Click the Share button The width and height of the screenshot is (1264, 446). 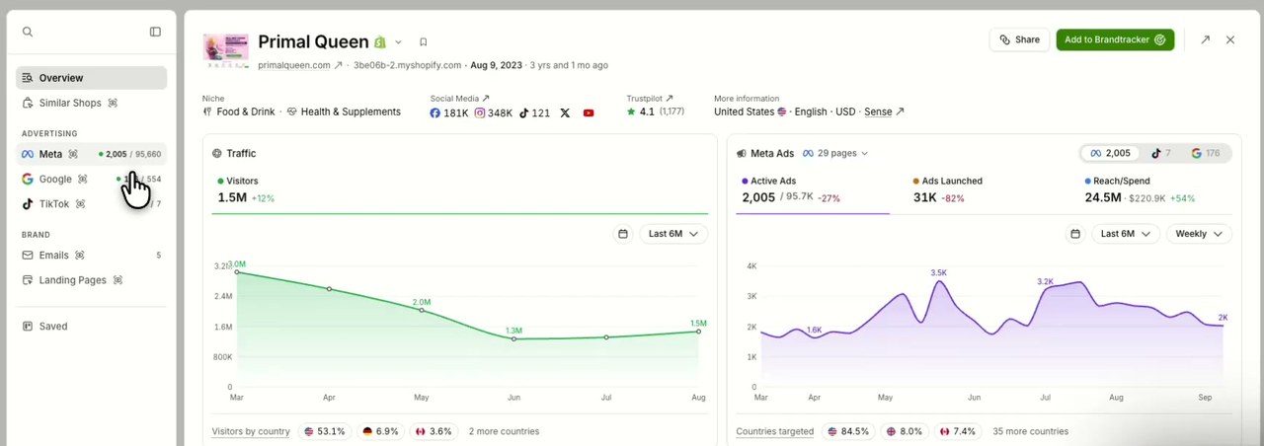pyautogui.click(x=1019, y=39)
